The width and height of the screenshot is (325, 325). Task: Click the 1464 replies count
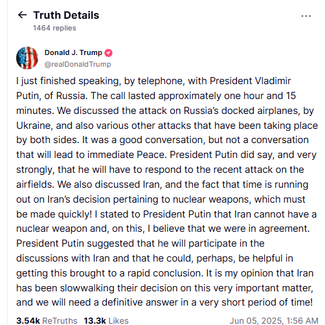[x=54, y=28]
